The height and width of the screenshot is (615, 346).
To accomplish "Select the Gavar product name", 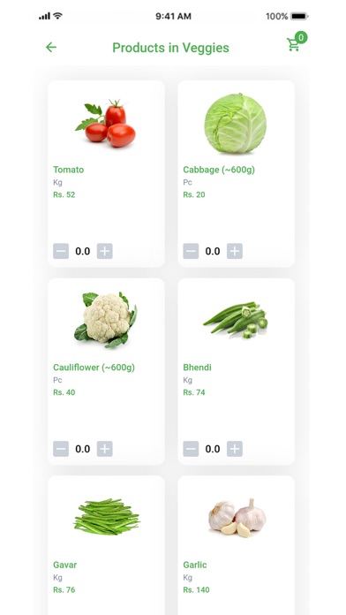I will (65, 565).
